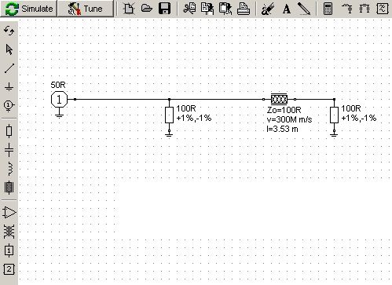Select the arrow pointer tool
Image resolution: width=392 pixels, height=285 pixels.
click(9, 49)
